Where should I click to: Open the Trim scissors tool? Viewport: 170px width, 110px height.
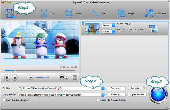pyautogui.click(x=44, y=14)
